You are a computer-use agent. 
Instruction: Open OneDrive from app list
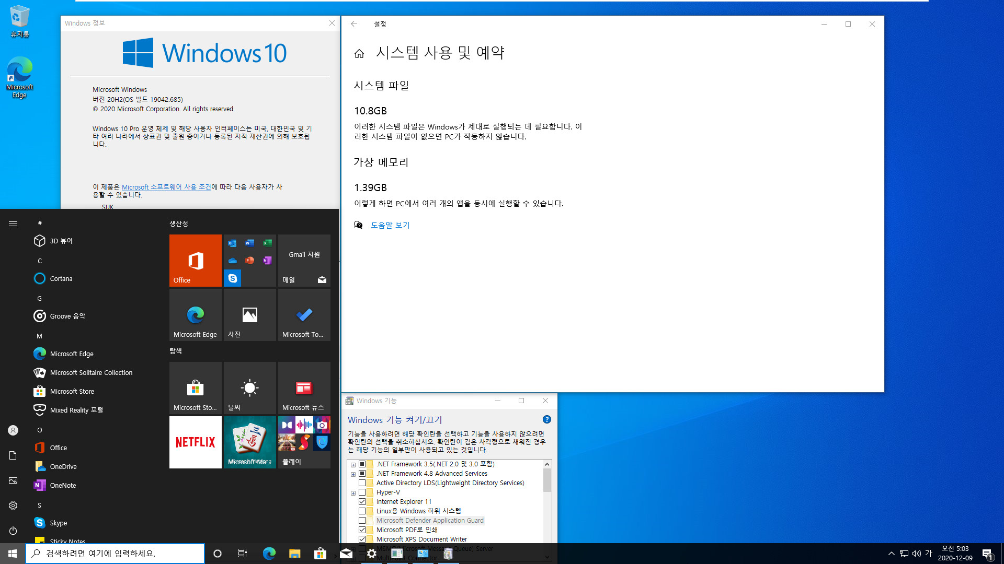click(63, 466)
